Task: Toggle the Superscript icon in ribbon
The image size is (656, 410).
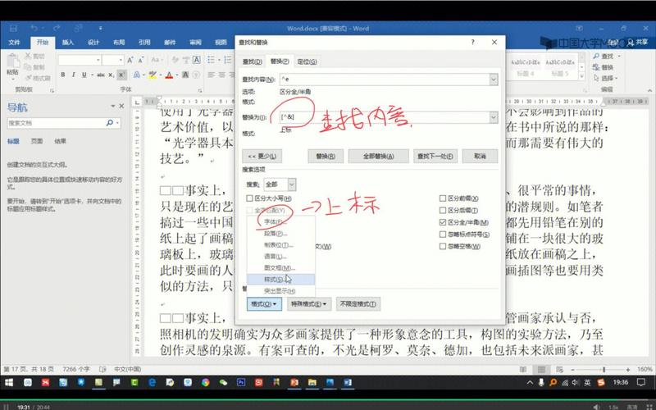Action: (x=121, y=75)
